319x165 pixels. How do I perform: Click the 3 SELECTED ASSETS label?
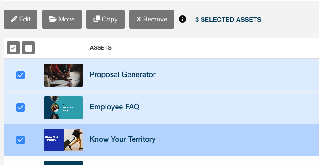point(228,20)
